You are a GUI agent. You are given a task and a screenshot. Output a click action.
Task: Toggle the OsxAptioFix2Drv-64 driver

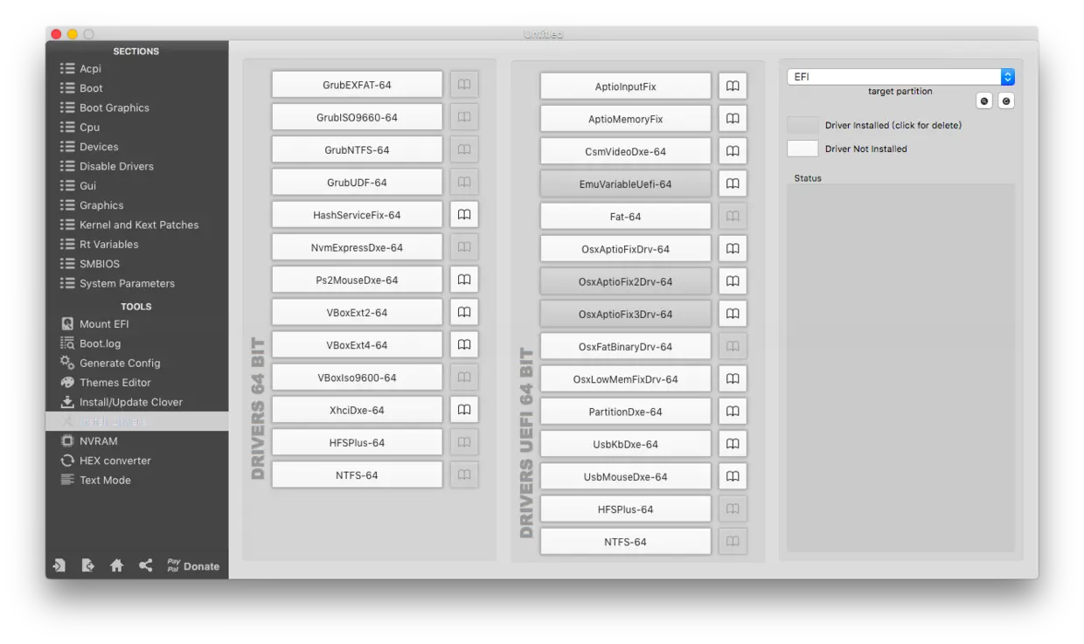tap(625, 281)
